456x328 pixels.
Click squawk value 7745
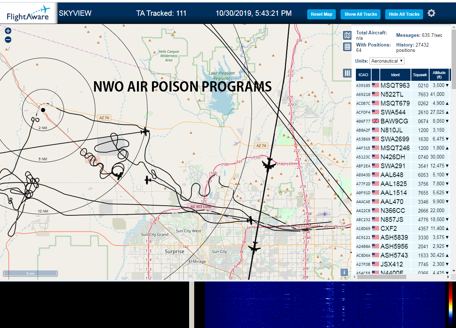[x=423, y=264]
